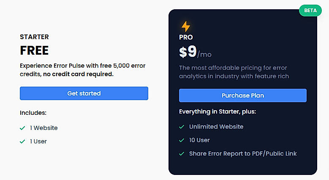Click the lightning bolt Pro icon
This screenshot has height=180, width=329.
click(x=185, y=26)
